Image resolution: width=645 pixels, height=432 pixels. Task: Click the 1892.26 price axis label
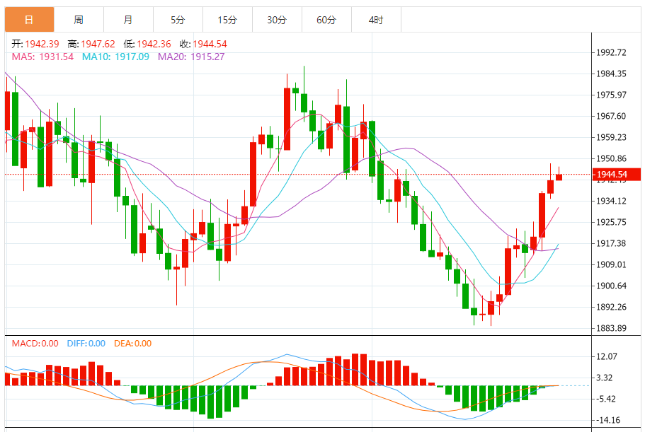[x=611, y=307]
